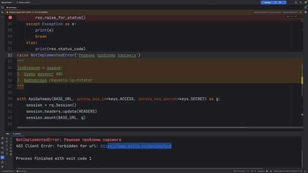Select the Run tool window label tab
Image resolution: width=308 pixels, height=173 pixels.
pyautogui.click(x=8, y=134)
